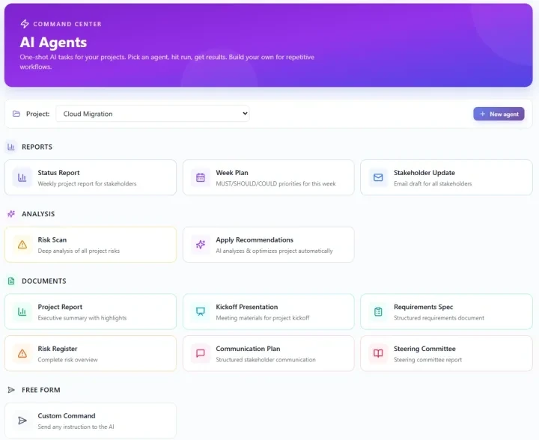539x440 pixels.
Task: Click the Reports section bar chart icon
Action: tap(11, 147)
